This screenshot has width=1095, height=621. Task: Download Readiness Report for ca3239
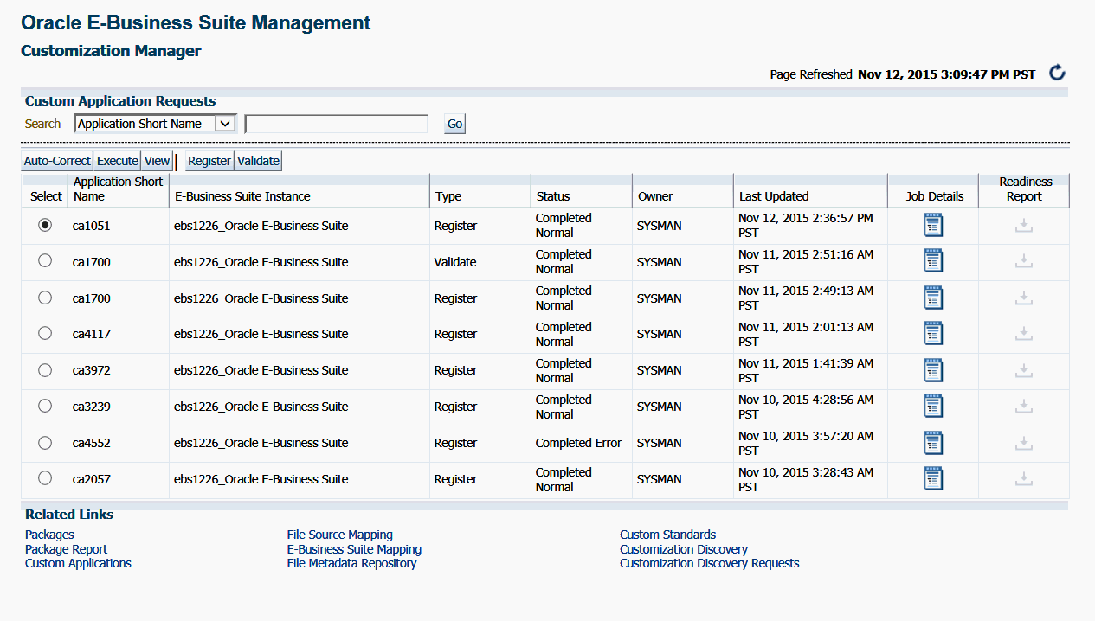tap(1024, 407)
